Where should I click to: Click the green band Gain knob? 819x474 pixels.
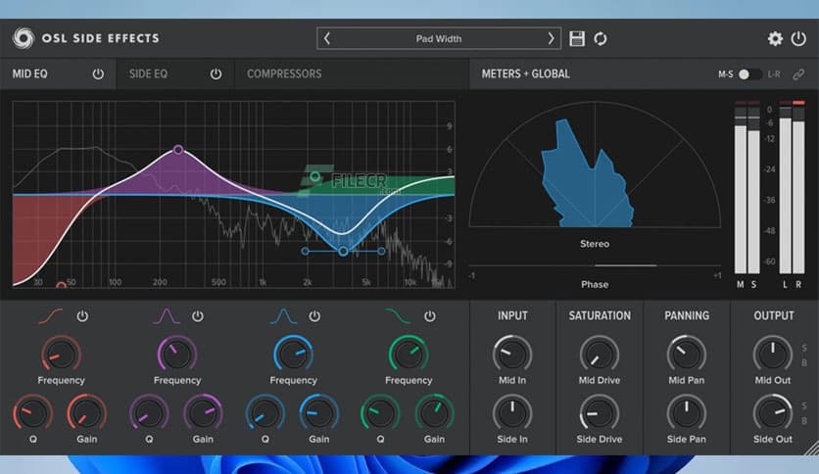(434, 413)
